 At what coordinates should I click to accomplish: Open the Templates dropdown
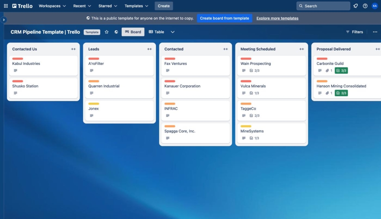pos(136,6)
